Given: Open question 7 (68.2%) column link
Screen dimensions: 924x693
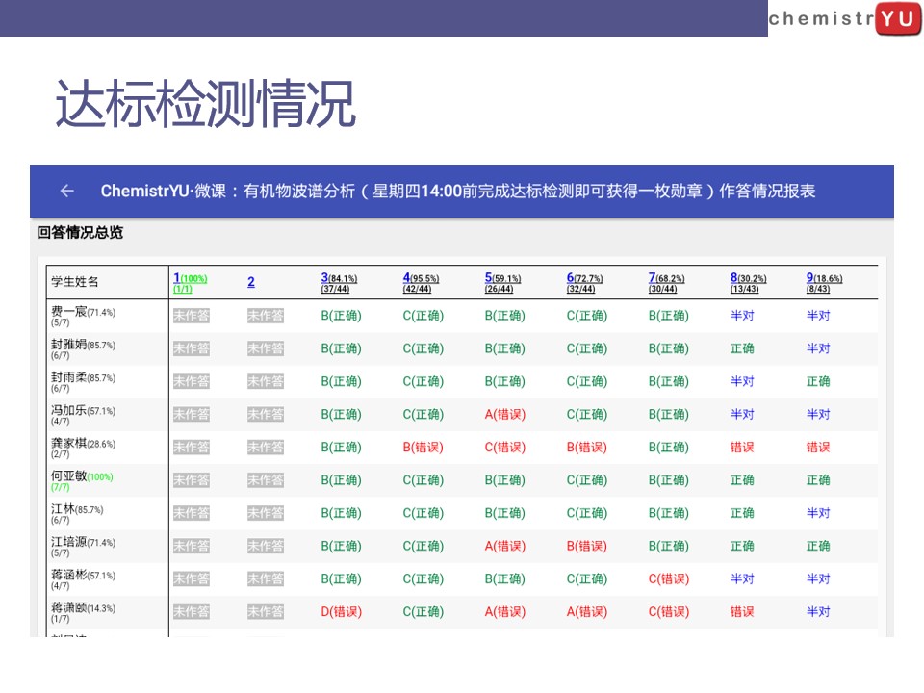Looking at the screenshot, I should [x=666, y=282].
